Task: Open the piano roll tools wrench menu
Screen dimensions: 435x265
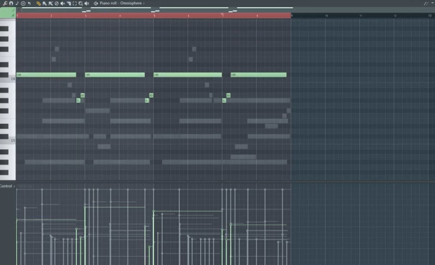Action: [x=5, y=3]
